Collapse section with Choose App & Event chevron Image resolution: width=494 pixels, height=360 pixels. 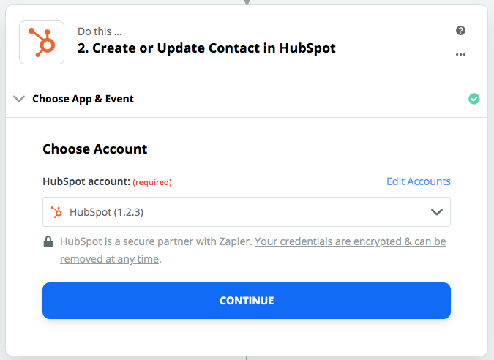point(19,99)
